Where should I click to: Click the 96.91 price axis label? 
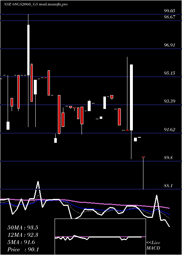pos(170,45)
